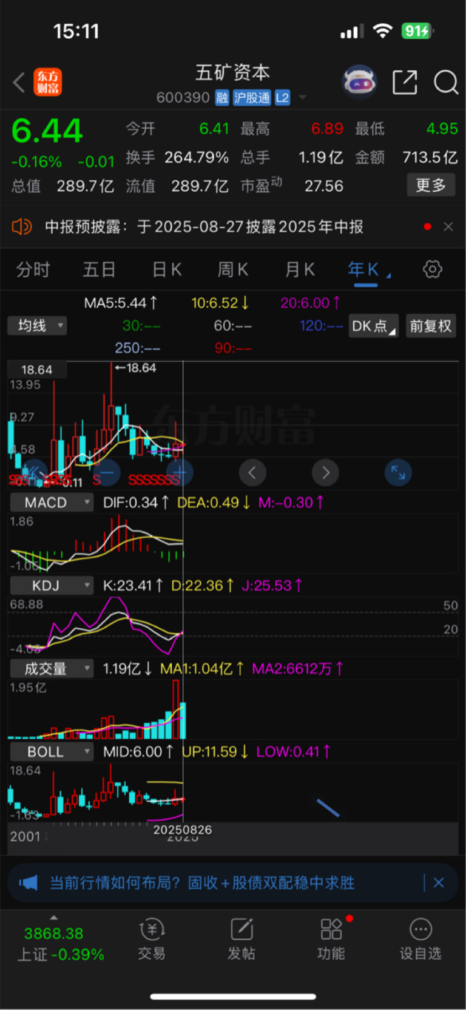Open the 成交量 indicator dropdown

click(x=52, y=669)
